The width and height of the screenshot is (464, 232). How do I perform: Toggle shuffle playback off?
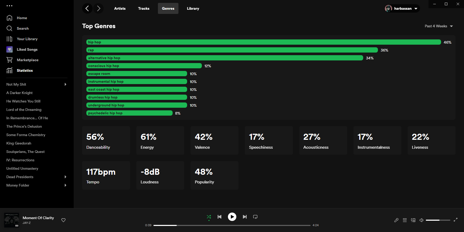pos(209,217)
